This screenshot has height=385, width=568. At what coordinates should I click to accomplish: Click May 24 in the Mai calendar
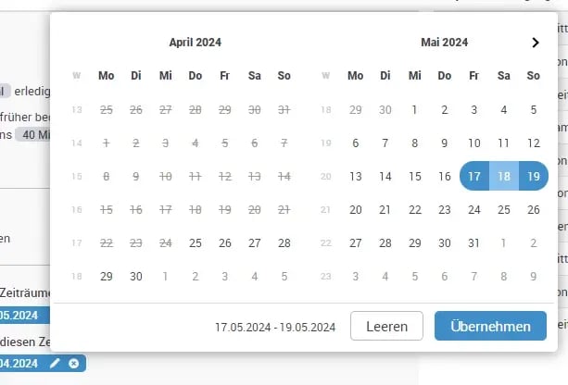click(x=474, y=209)
